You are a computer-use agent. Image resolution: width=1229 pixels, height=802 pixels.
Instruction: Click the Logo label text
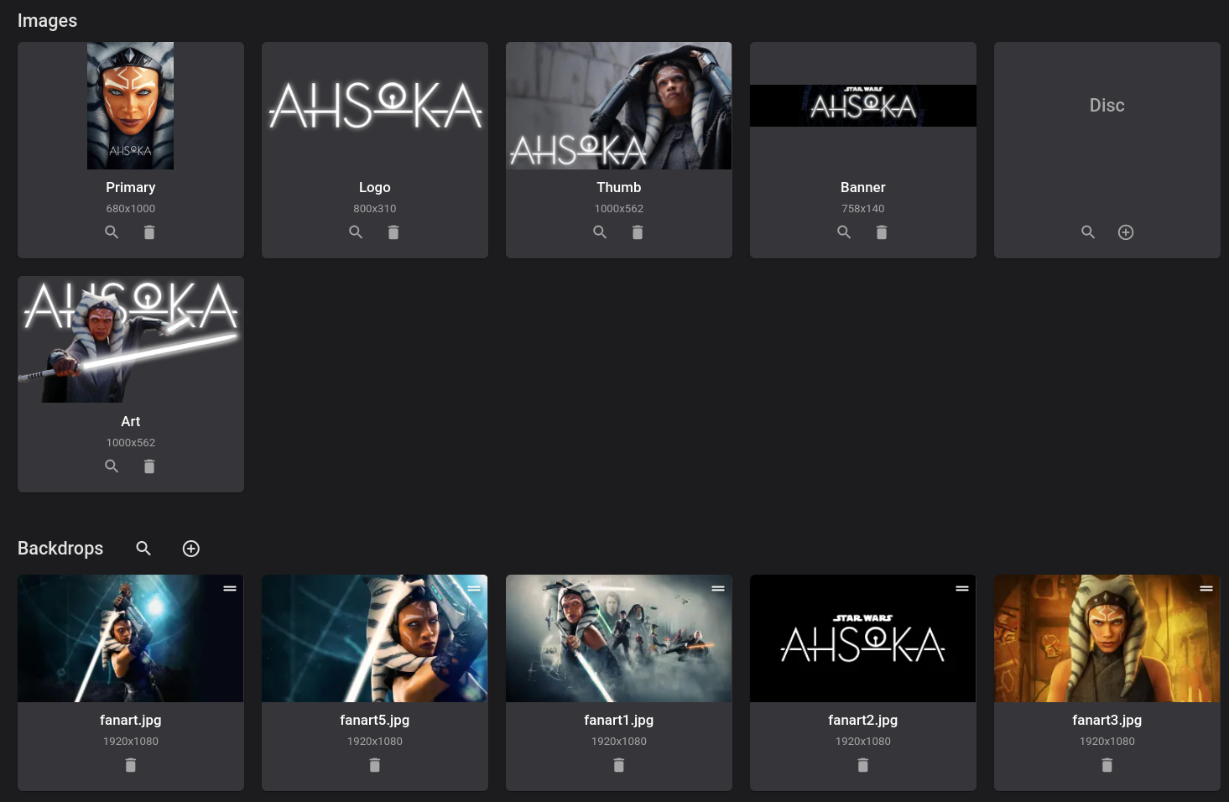[375, 187]
